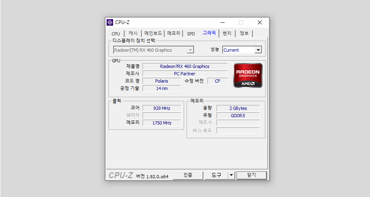
Task: Click the empty 버스 속도 field
Action: [x=238, y=131]
